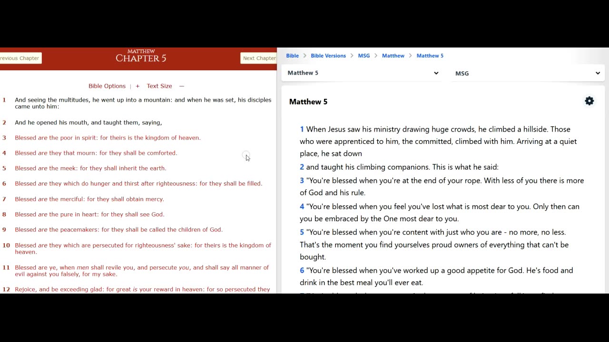This screenshot has width=609, height=342.
Task: Go to the Next Chapter
Action: [259, 58]
